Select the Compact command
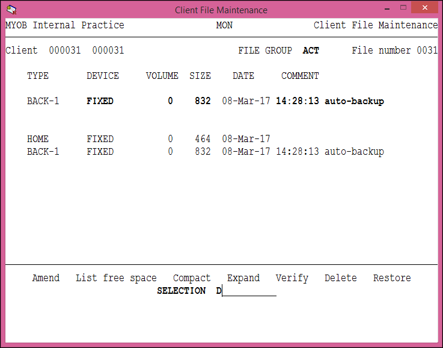This screenshot has width=443, height=348. [192, 278]
